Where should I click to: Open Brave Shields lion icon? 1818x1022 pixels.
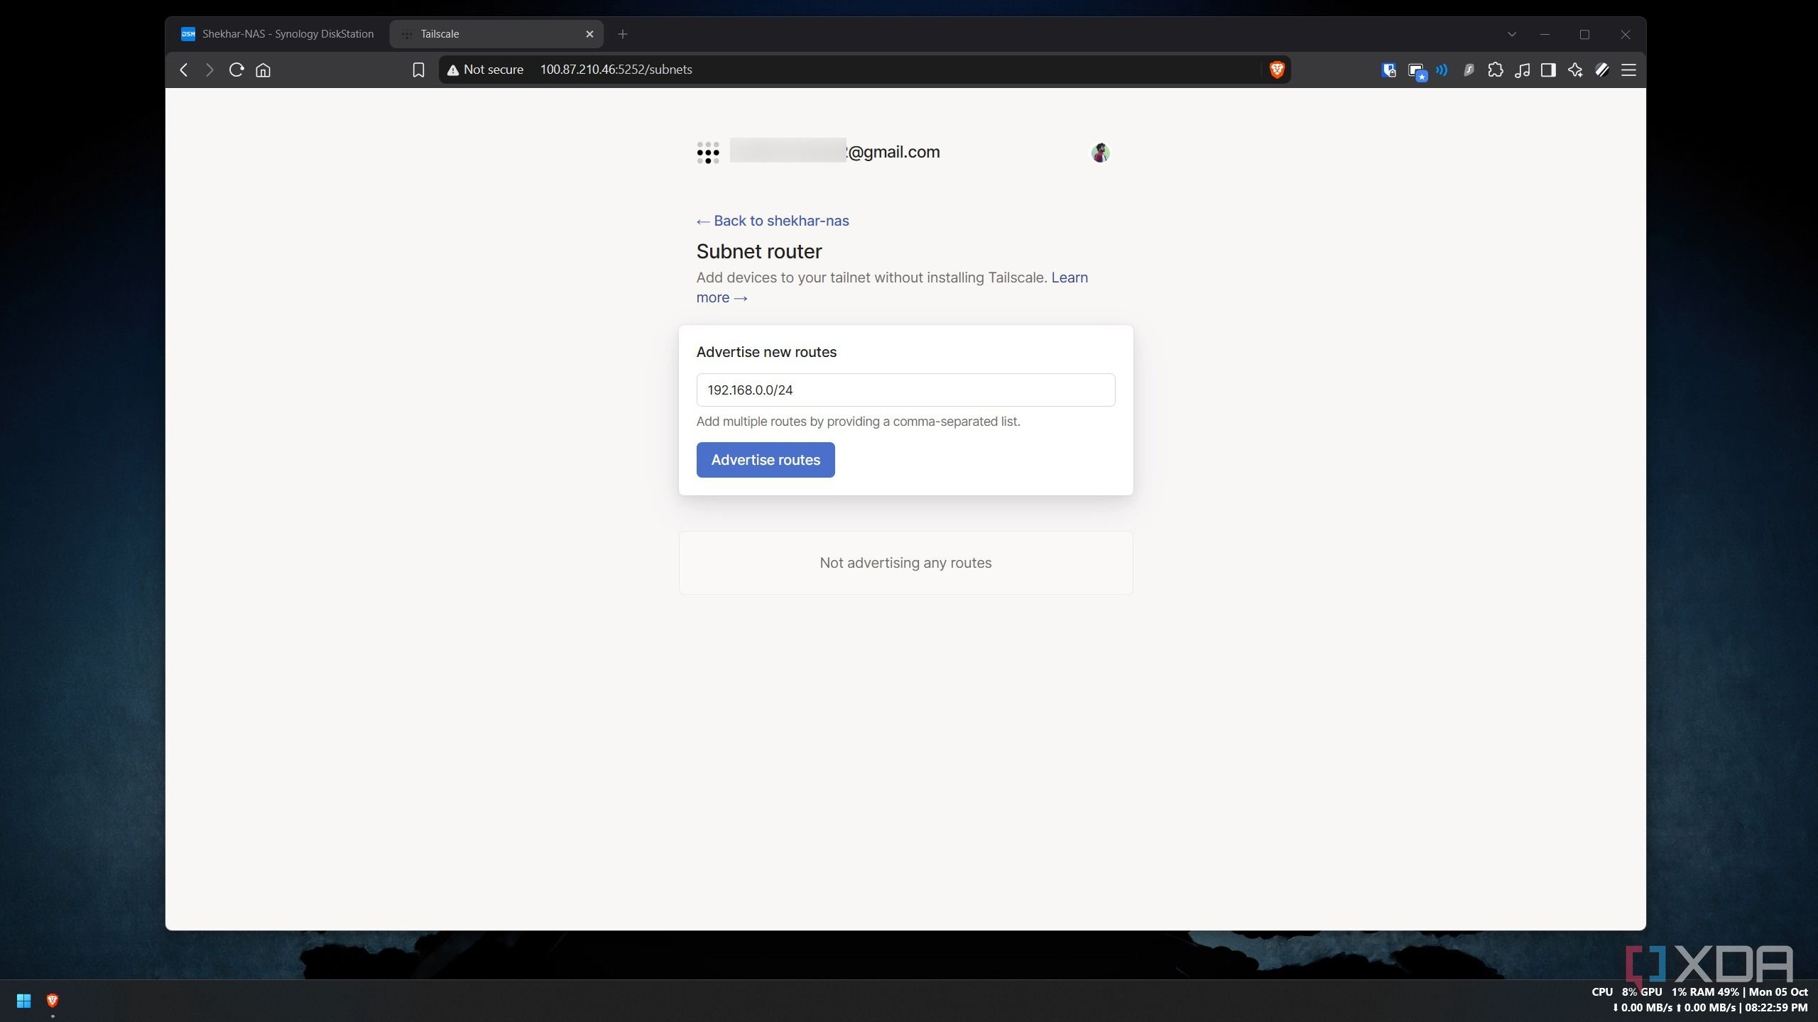tap(1277, 70)
